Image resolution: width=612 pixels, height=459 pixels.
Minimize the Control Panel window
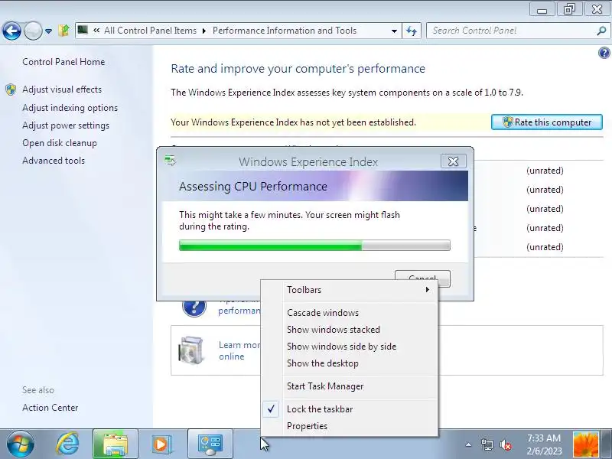(542, 9)
